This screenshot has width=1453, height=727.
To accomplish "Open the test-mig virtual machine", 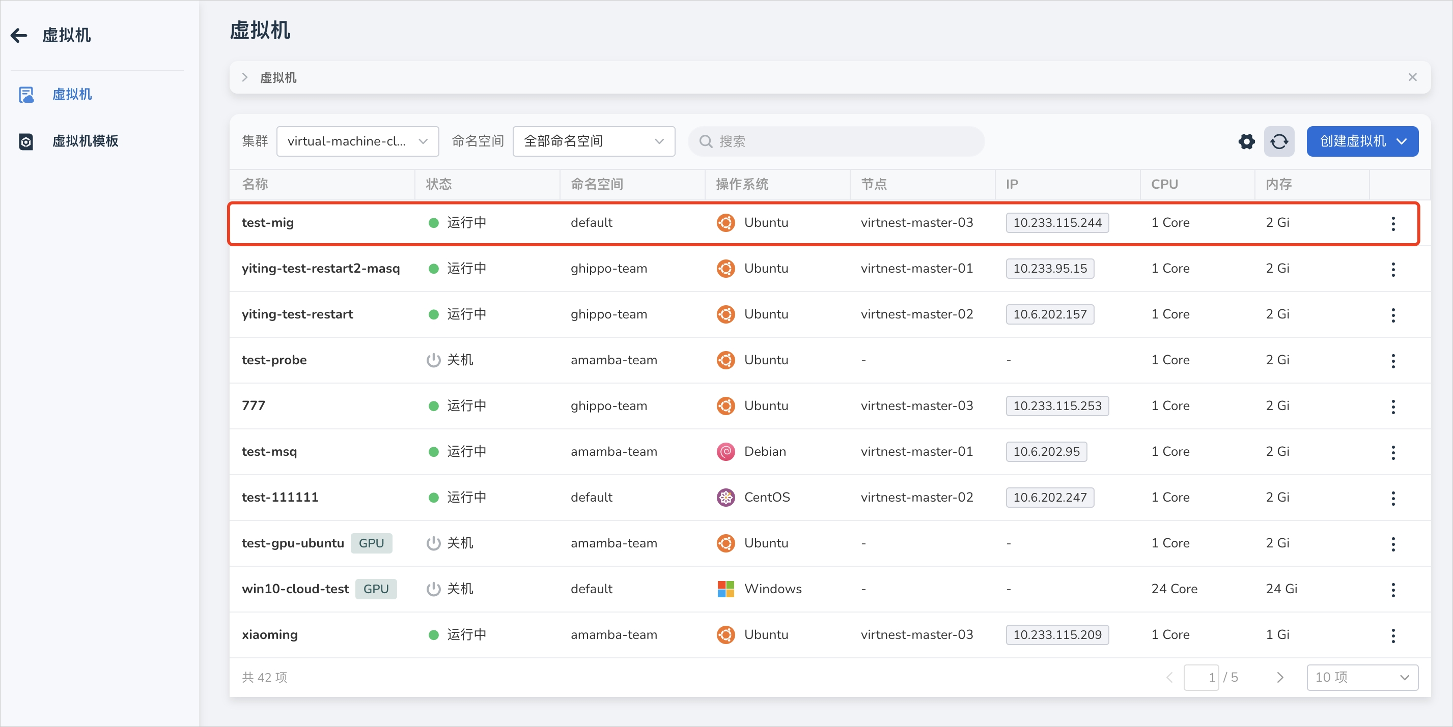I will [267, 223].
